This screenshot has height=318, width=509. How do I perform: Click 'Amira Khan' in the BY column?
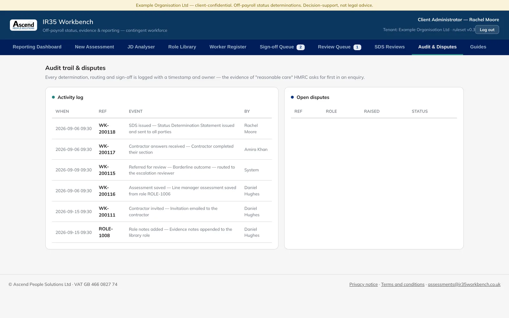(x=256, y=149)
